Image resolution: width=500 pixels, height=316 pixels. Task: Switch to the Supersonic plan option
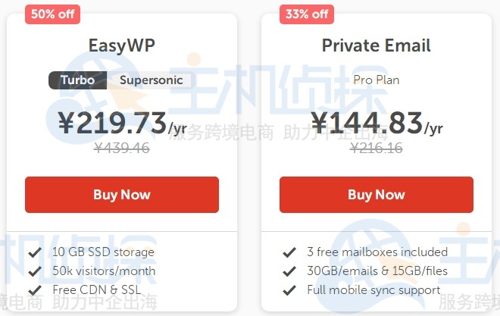click(151, 80)
